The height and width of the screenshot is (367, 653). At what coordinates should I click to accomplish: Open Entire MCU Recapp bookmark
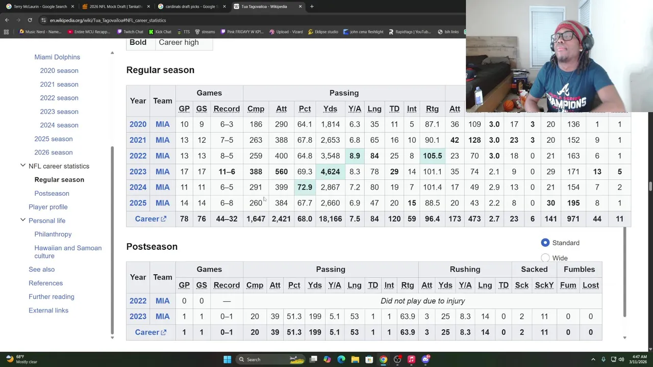88,32
